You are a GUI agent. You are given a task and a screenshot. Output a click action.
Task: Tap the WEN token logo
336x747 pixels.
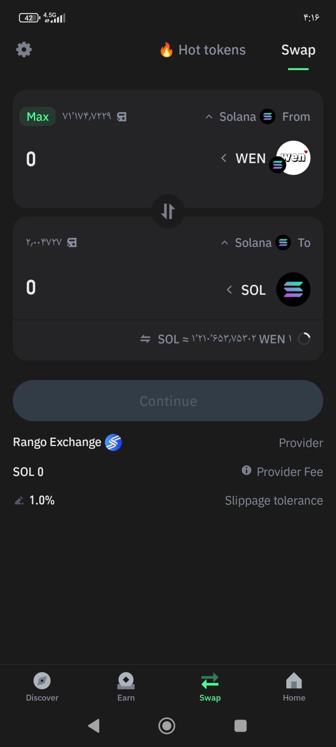tap(293, 158)
